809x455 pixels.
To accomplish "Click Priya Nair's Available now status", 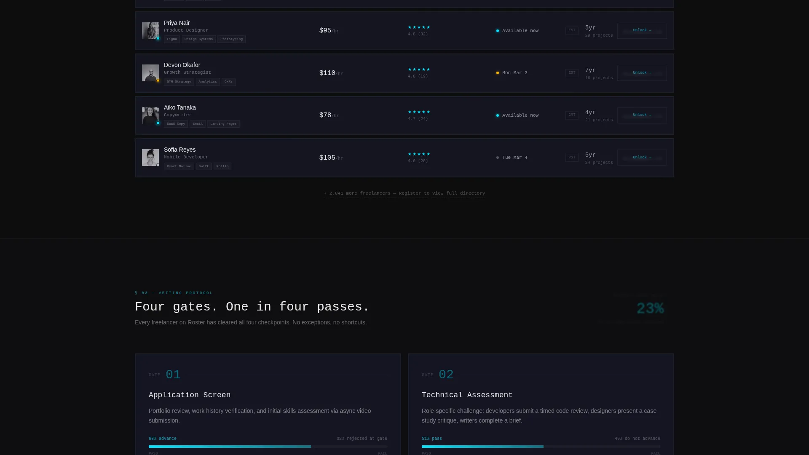I will 517,31.
